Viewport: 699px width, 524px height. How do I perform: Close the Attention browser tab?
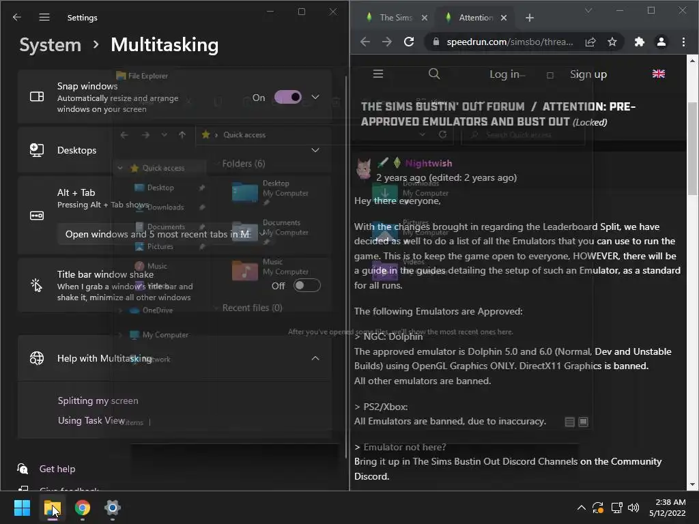(503, 18)
